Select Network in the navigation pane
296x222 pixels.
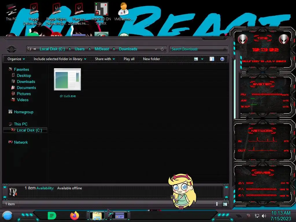click(x=21, y=142)
